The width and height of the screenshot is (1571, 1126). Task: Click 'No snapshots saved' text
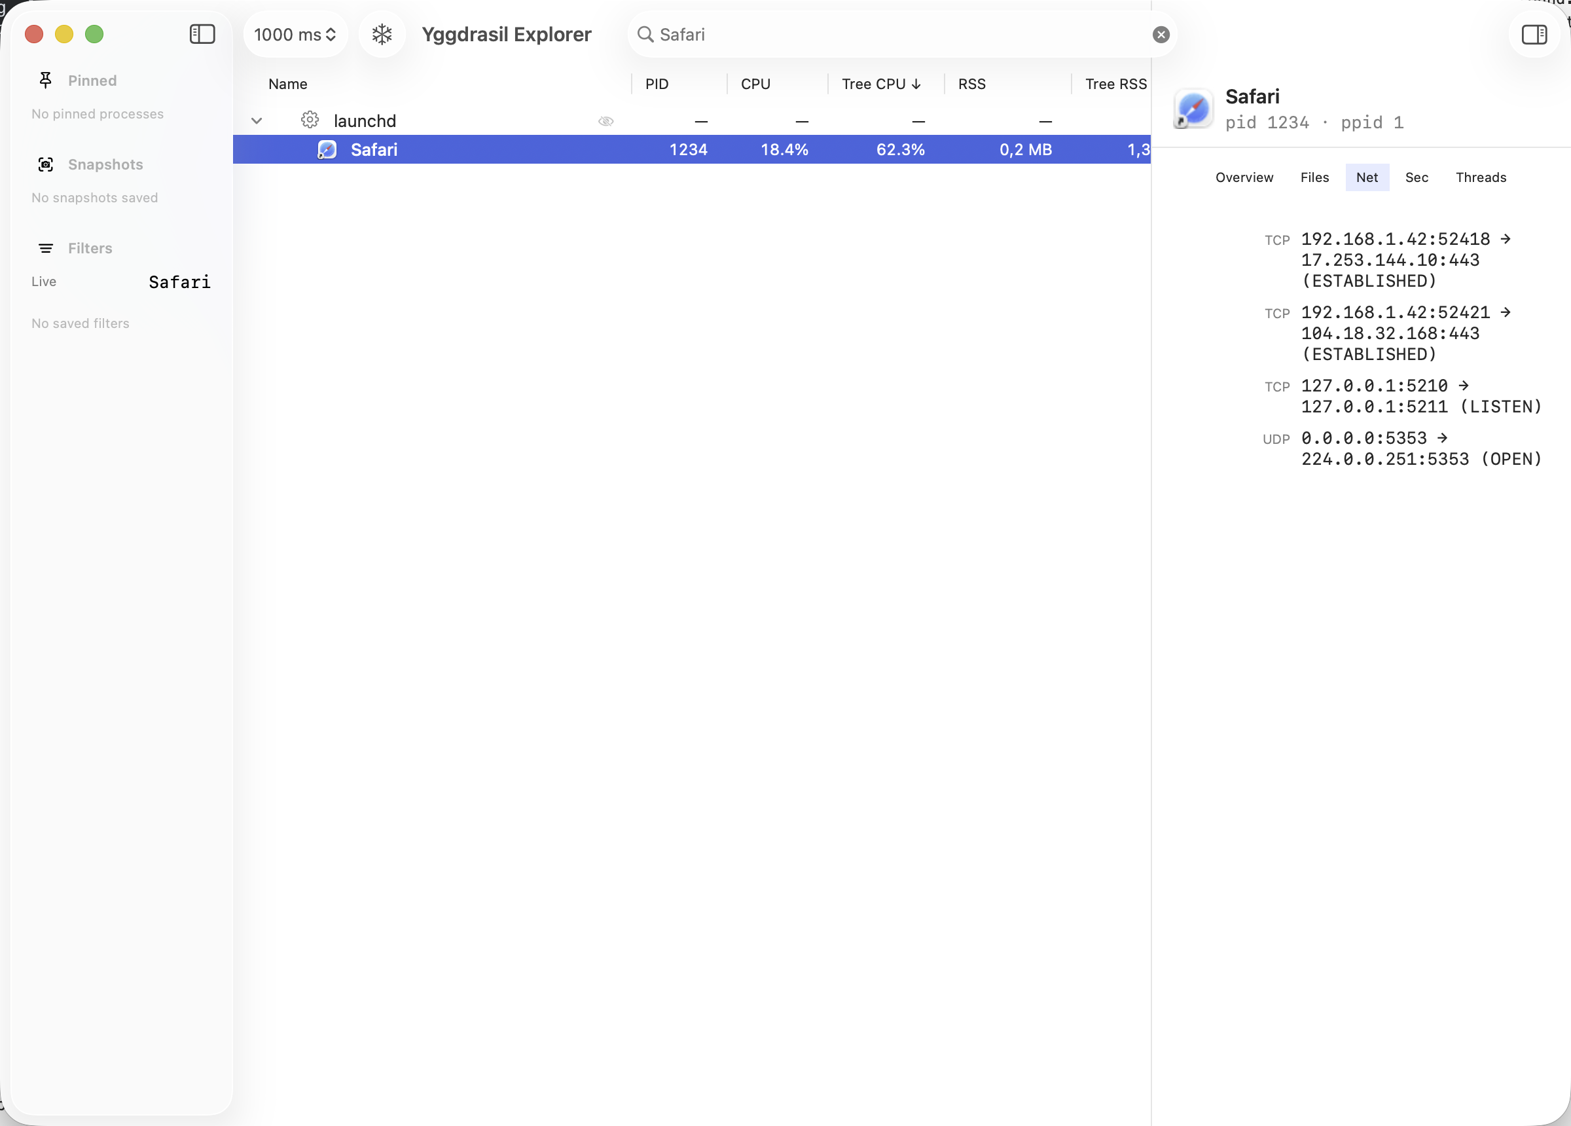[95, 198]
